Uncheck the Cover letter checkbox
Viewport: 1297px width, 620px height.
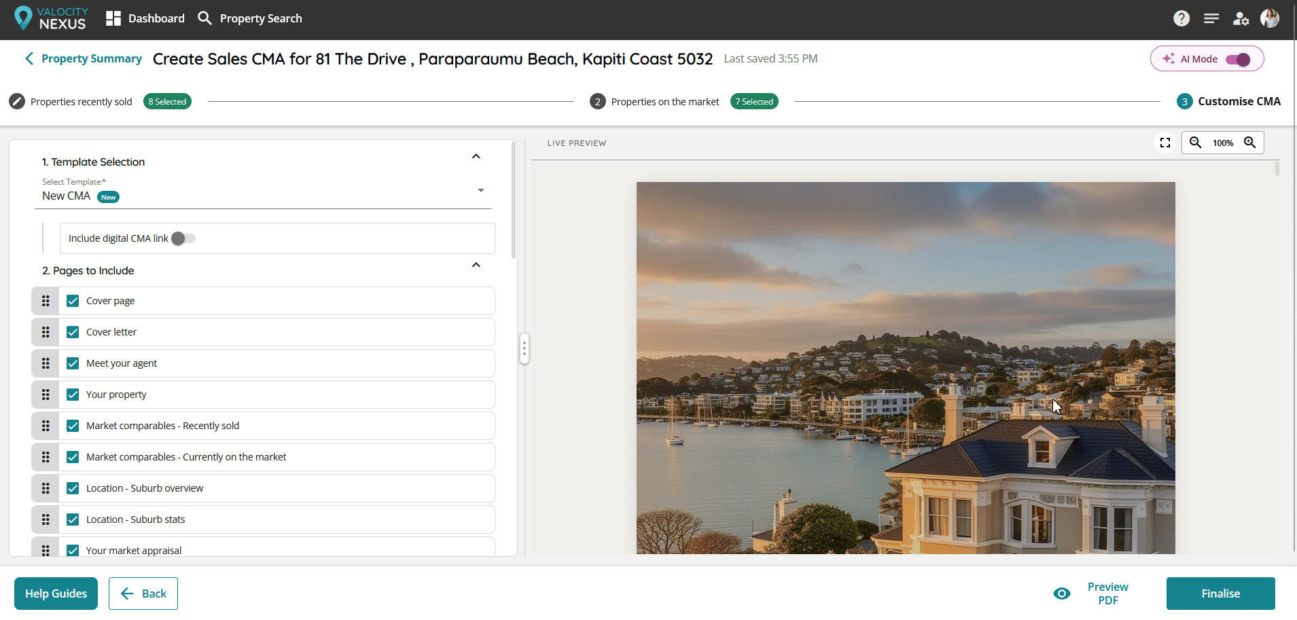coord(73,332)
